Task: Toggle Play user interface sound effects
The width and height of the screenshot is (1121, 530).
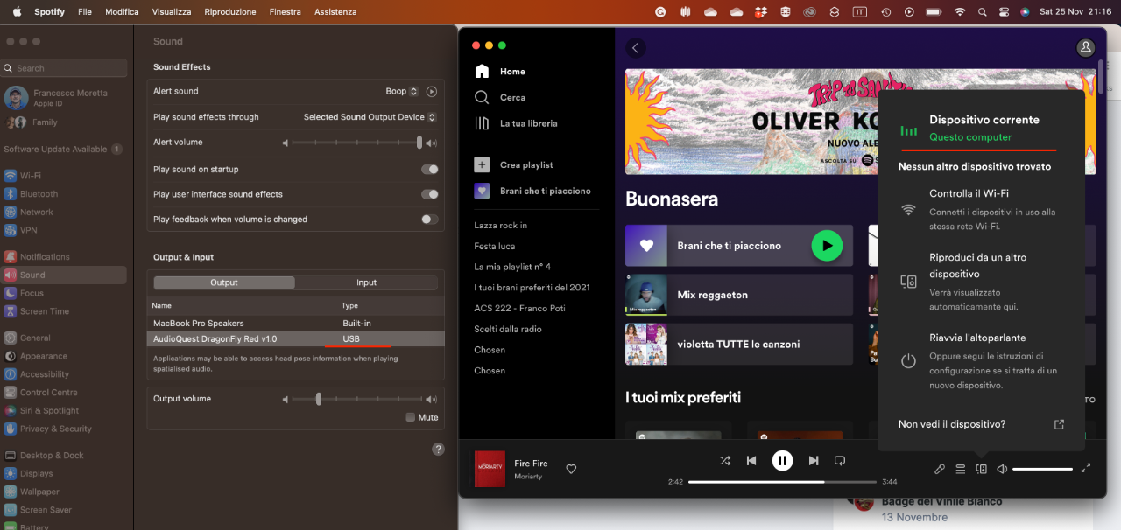Action: click(x=429, y=194)
